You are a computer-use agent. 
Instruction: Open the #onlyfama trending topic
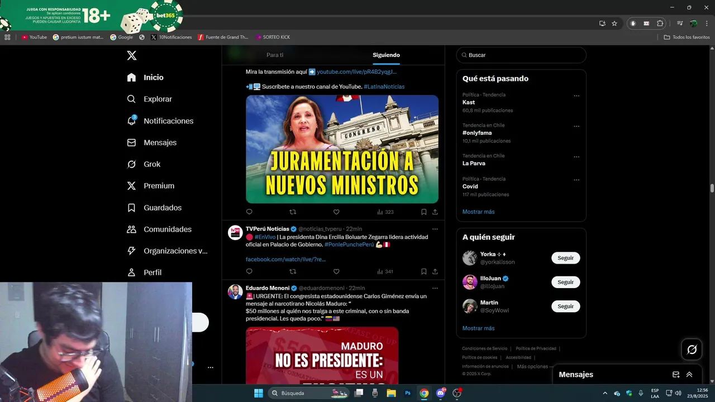click(x=477, y=133)
